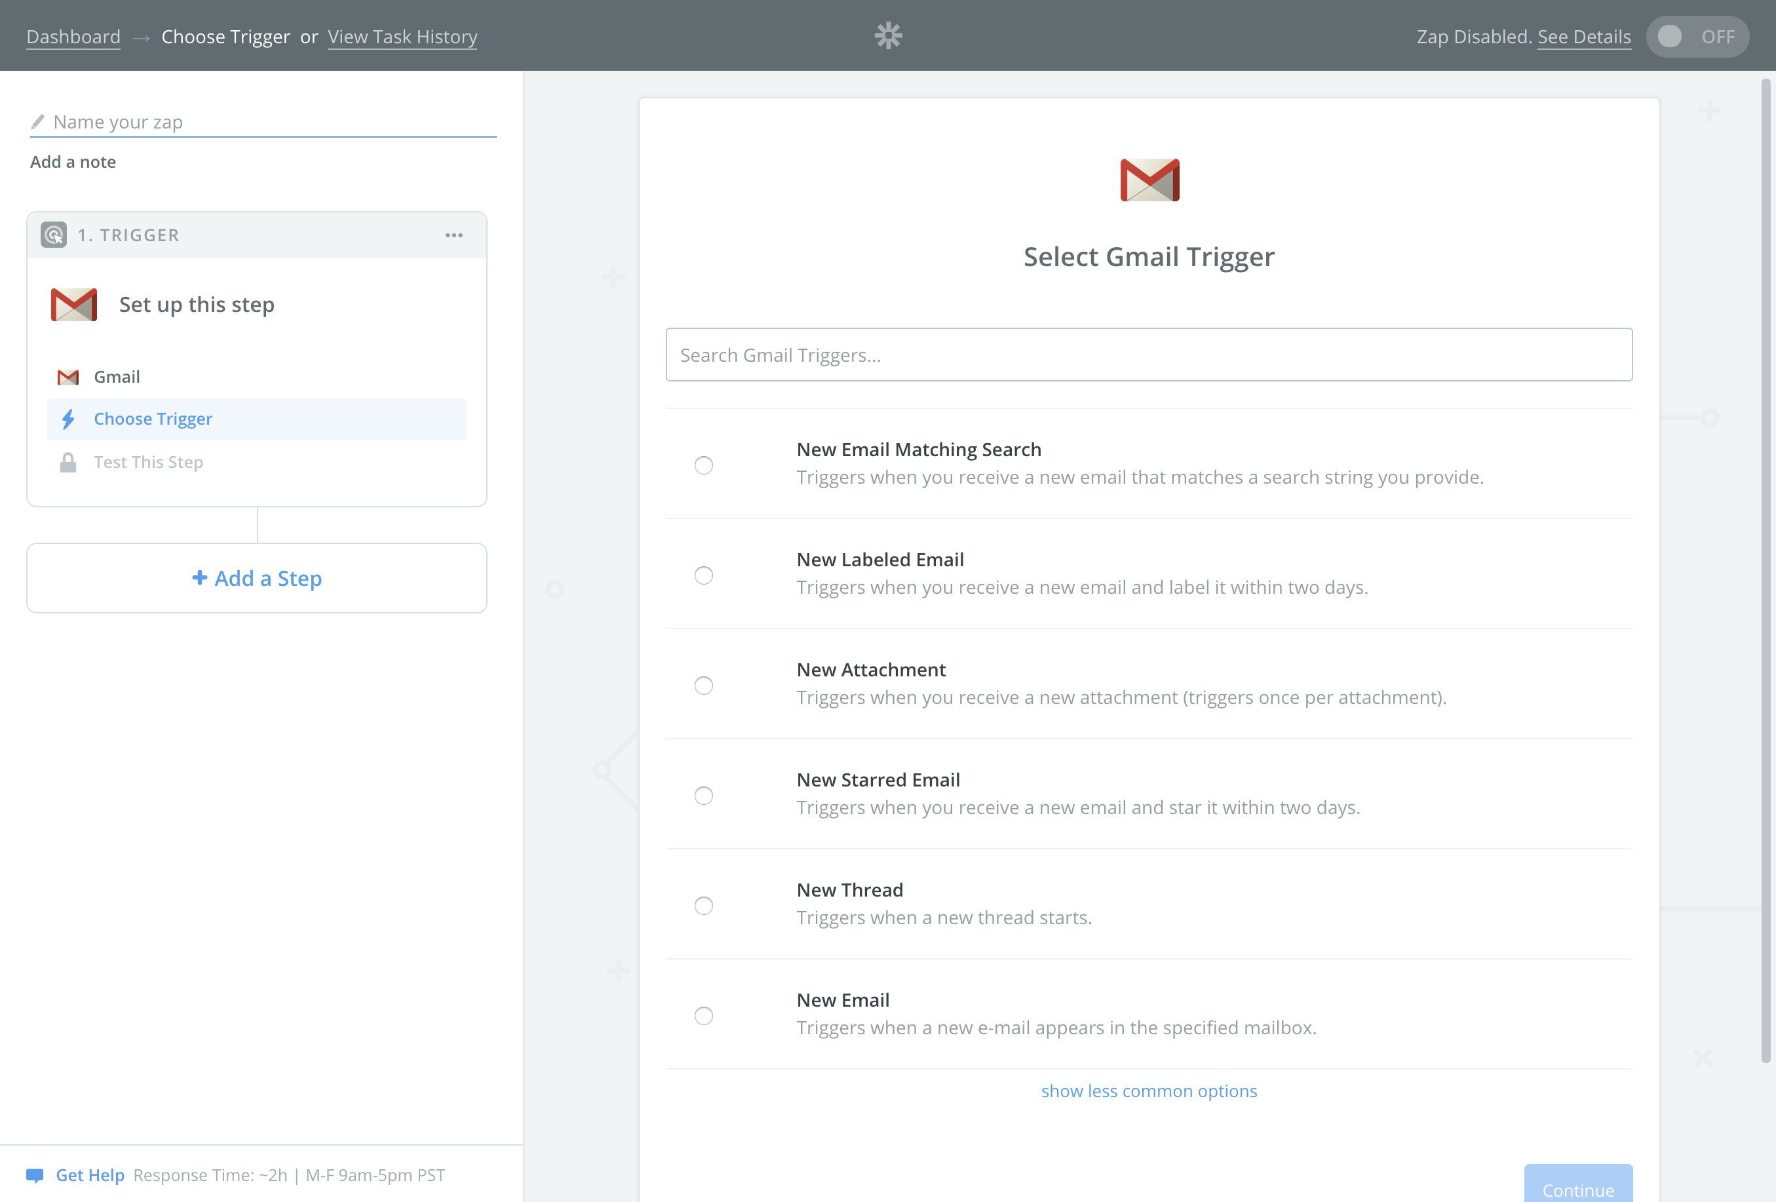Select the New Attachment trigger
This screenshot has height=1202, width=1776.
pos(704,686)
